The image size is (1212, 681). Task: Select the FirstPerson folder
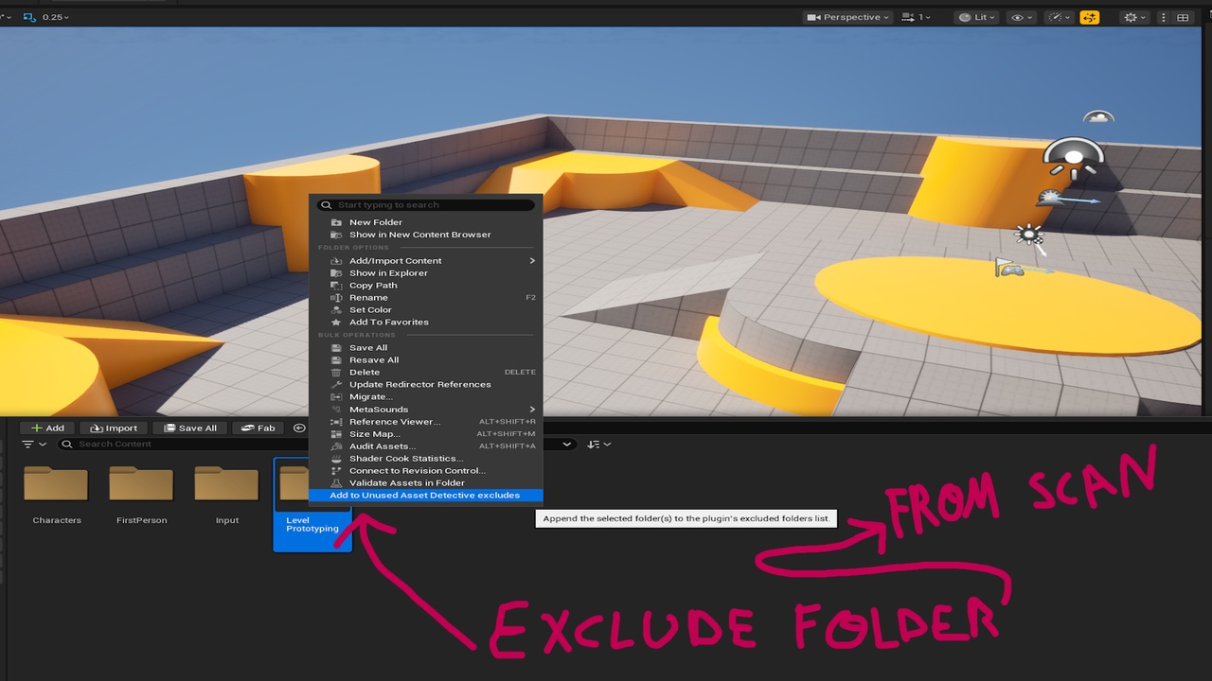coord(141,497)
